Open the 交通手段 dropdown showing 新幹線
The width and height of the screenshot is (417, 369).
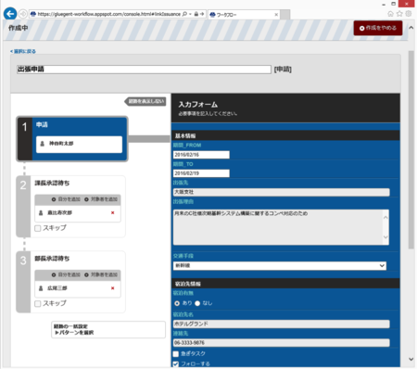[280, 266]
